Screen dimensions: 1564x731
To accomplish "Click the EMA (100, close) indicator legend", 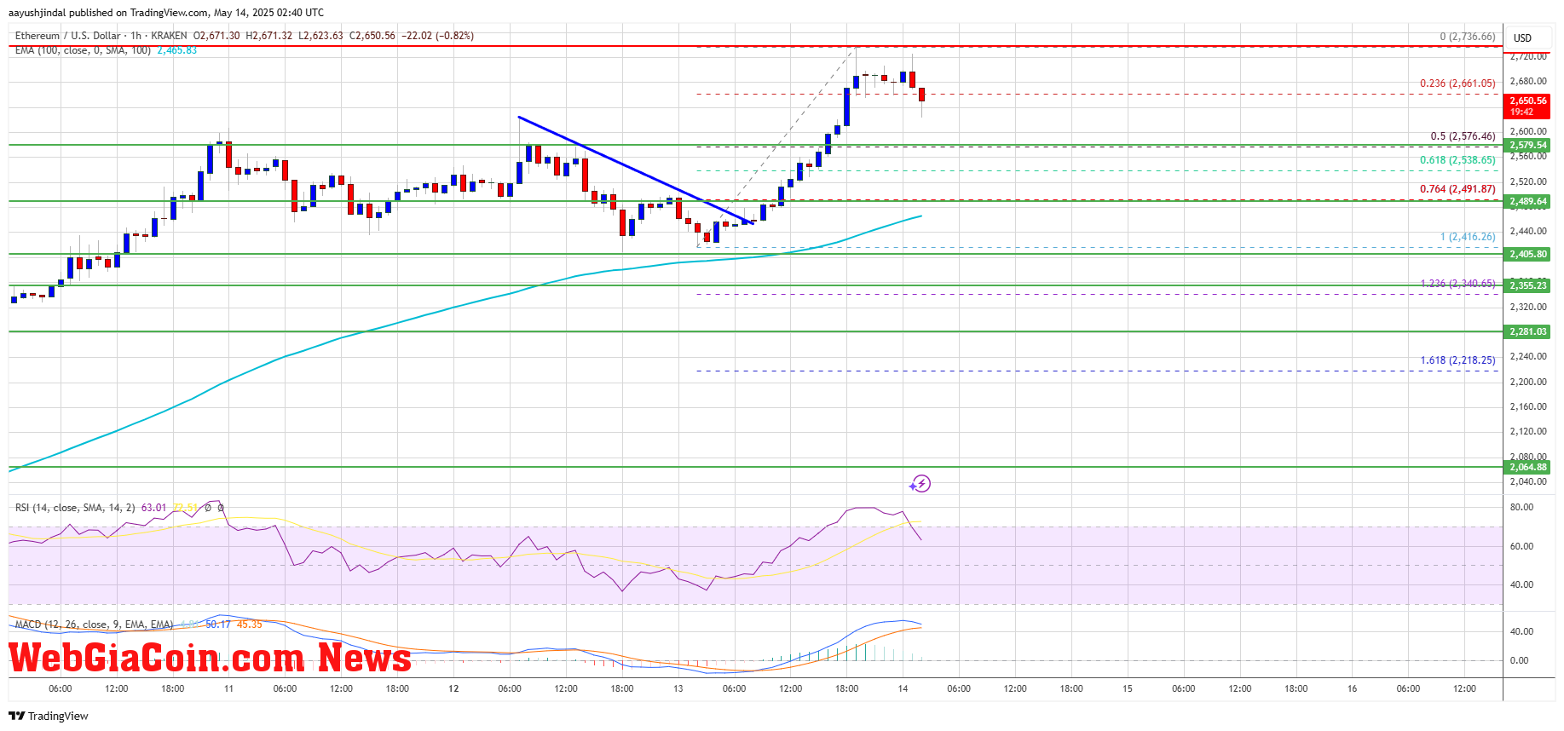I will point(83,50).
